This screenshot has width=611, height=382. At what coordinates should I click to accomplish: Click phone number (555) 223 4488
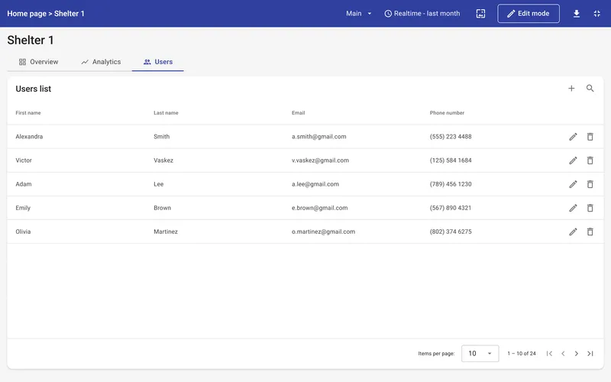click(x=451, y=137)
